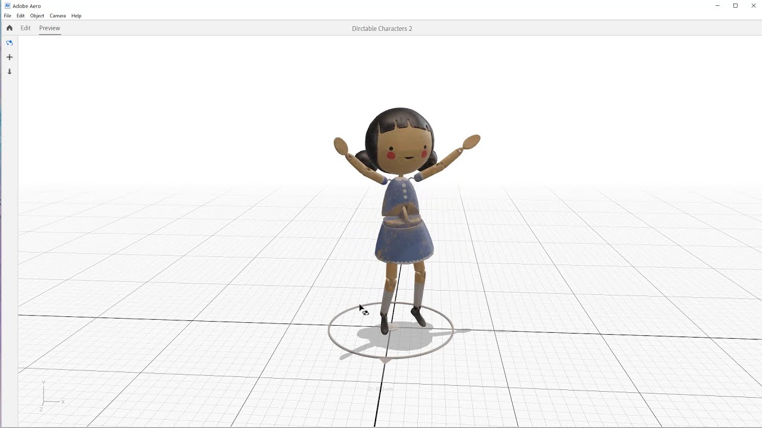Open the Camera menu
The image size is (762, 428).
[58, 16]
